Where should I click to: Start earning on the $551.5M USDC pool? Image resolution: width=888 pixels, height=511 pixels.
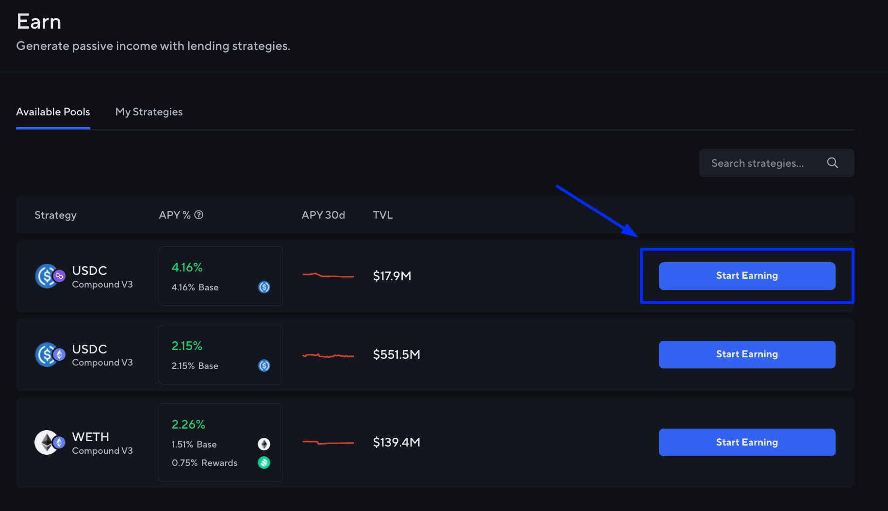coord(747,354)
